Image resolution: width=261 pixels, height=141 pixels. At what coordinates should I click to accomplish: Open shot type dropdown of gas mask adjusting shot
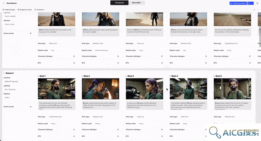pyautogui.click(x=98, y=43)
